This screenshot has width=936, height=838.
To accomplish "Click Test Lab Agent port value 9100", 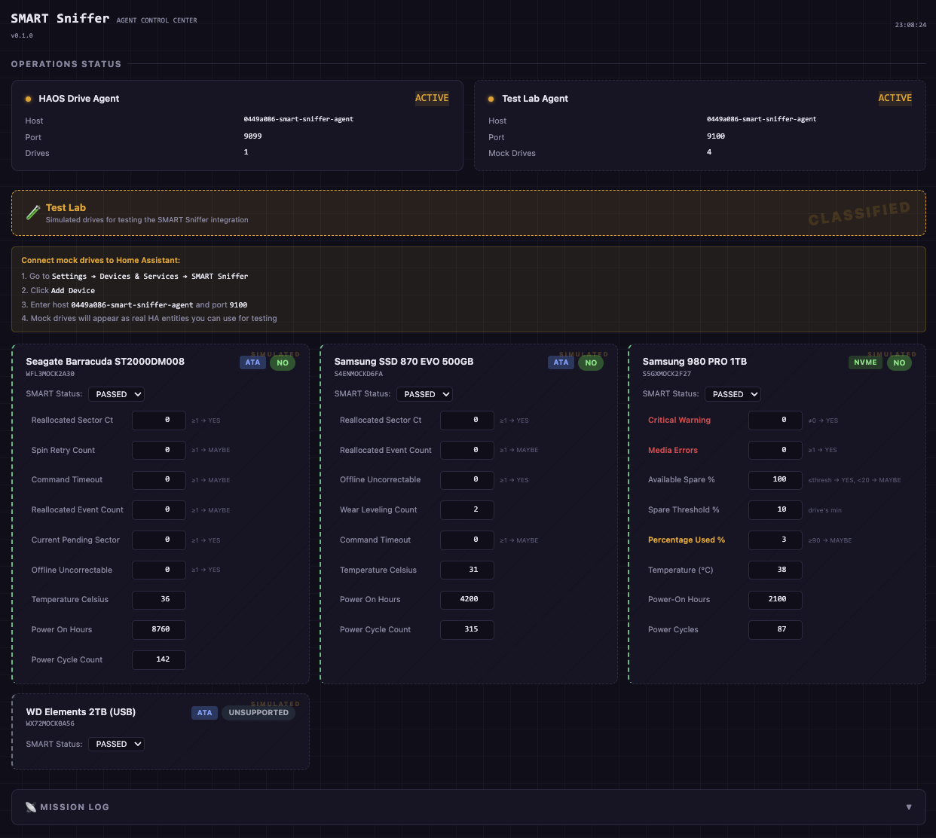I will [716, 136].
